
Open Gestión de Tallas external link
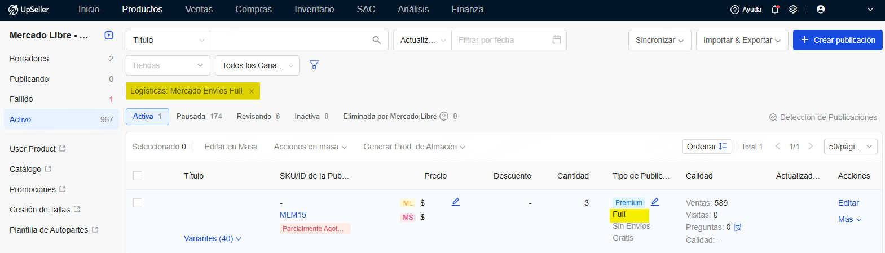pos(77,210)
